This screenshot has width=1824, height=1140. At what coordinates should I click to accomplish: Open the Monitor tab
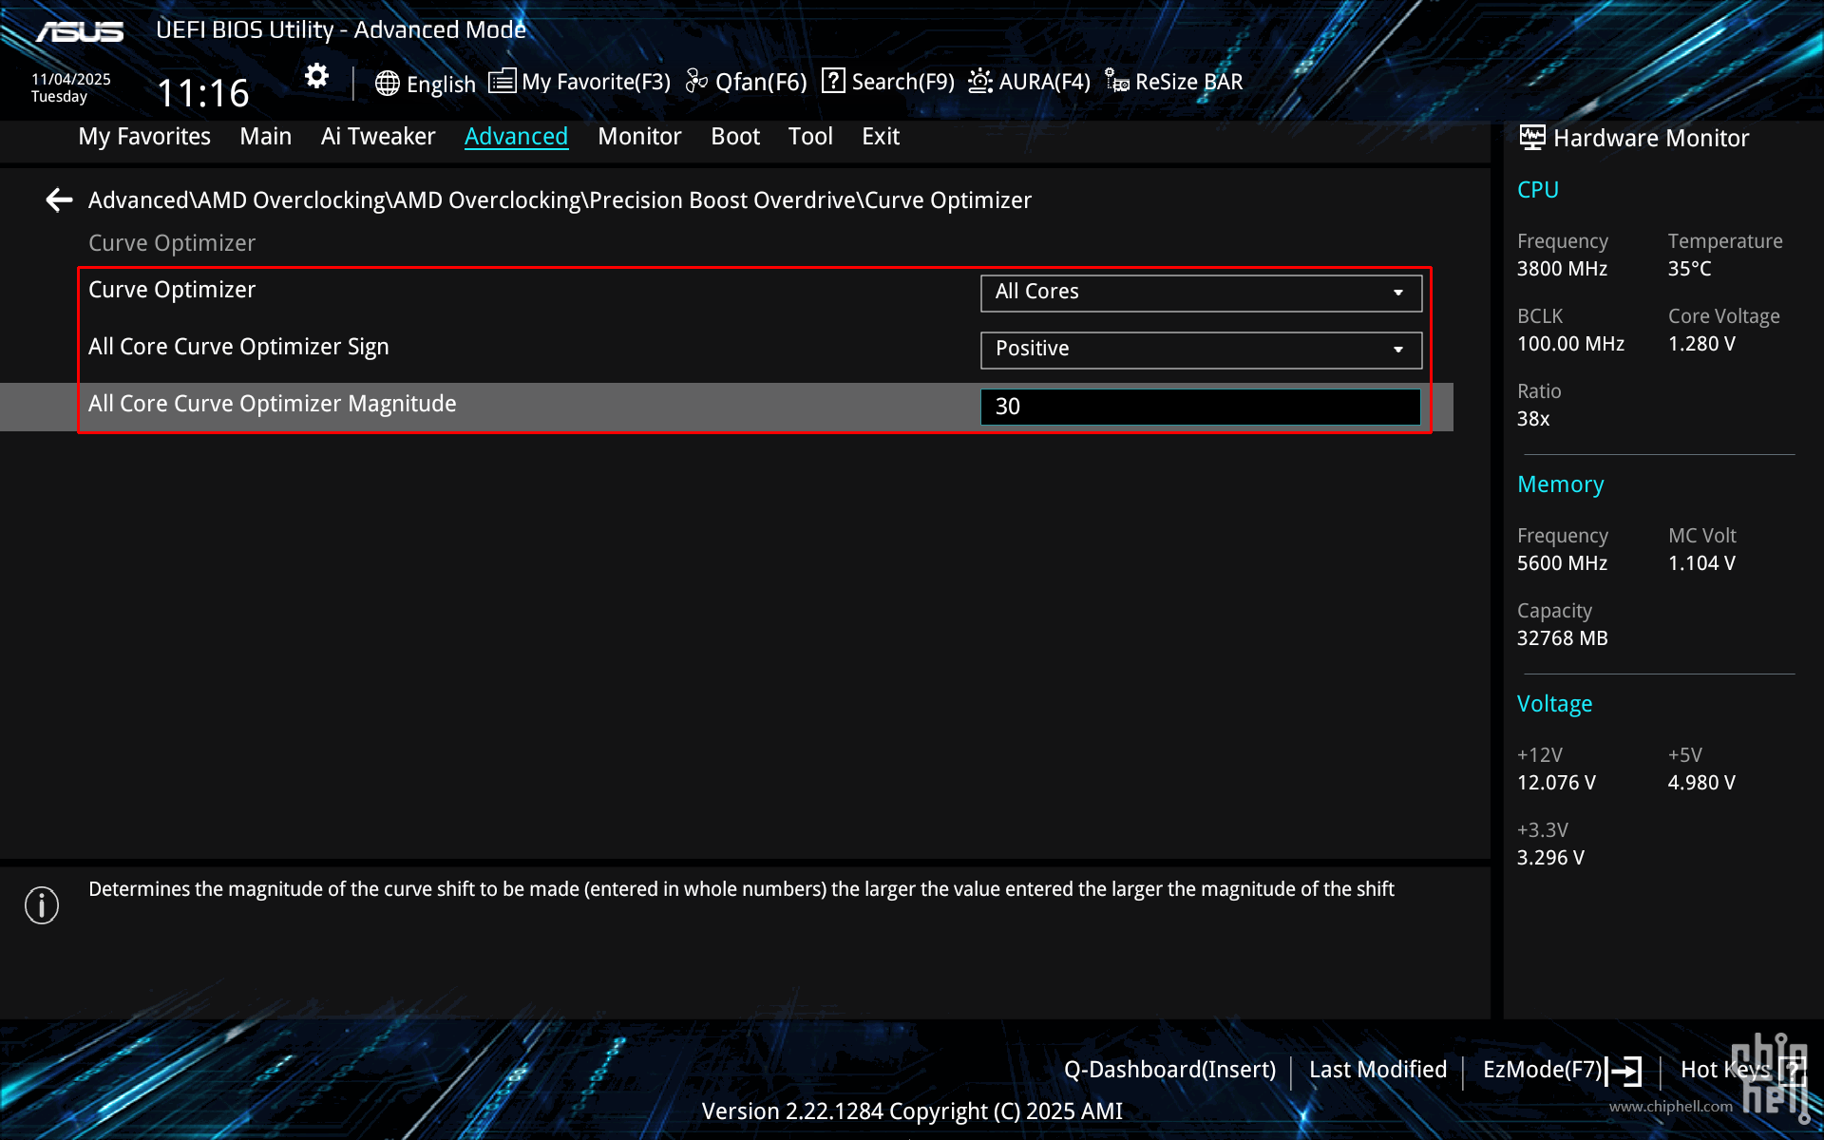click(x=639, y=137)
